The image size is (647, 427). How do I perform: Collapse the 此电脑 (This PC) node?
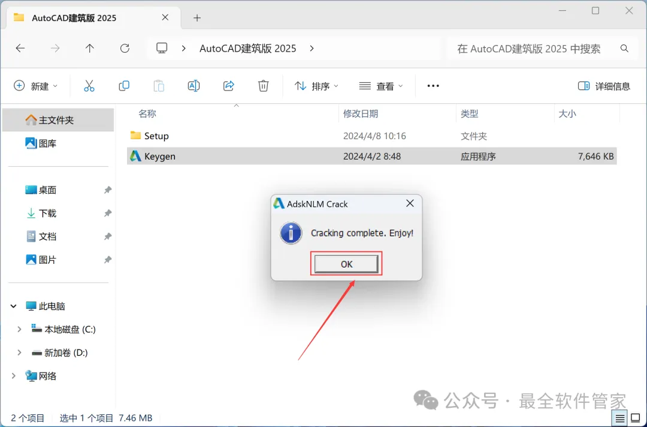tap(14, 306)
